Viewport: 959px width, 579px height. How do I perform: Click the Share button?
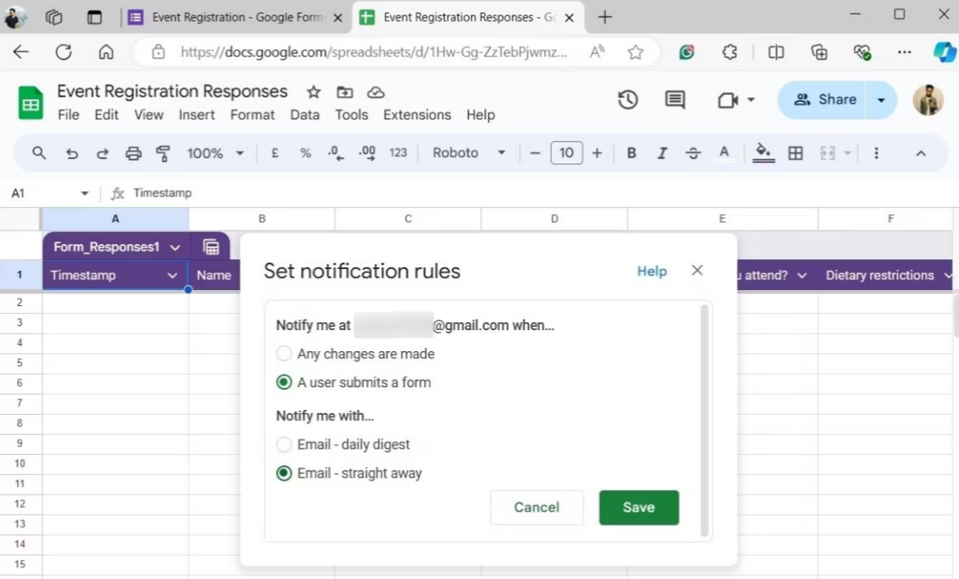pos(824,100)
